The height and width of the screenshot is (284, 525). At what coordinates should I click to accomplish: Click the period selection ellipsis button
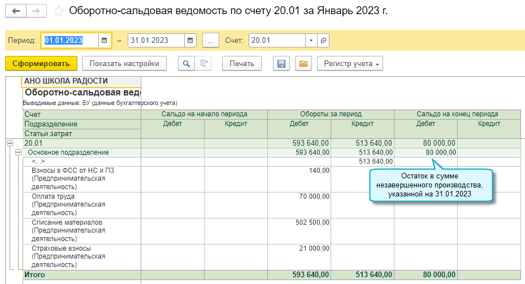(211, 41)
